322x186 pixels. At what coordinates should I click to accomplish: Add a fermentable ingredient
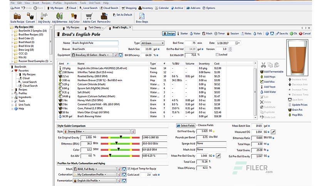[x=272, y=72]
